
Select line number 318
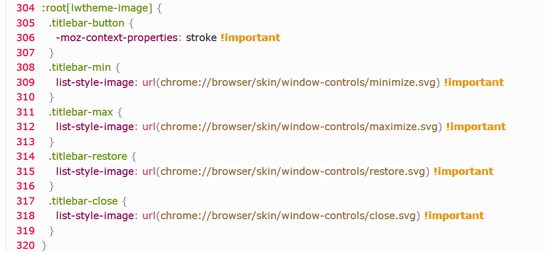pyautogui.click(x=25, y=216)
